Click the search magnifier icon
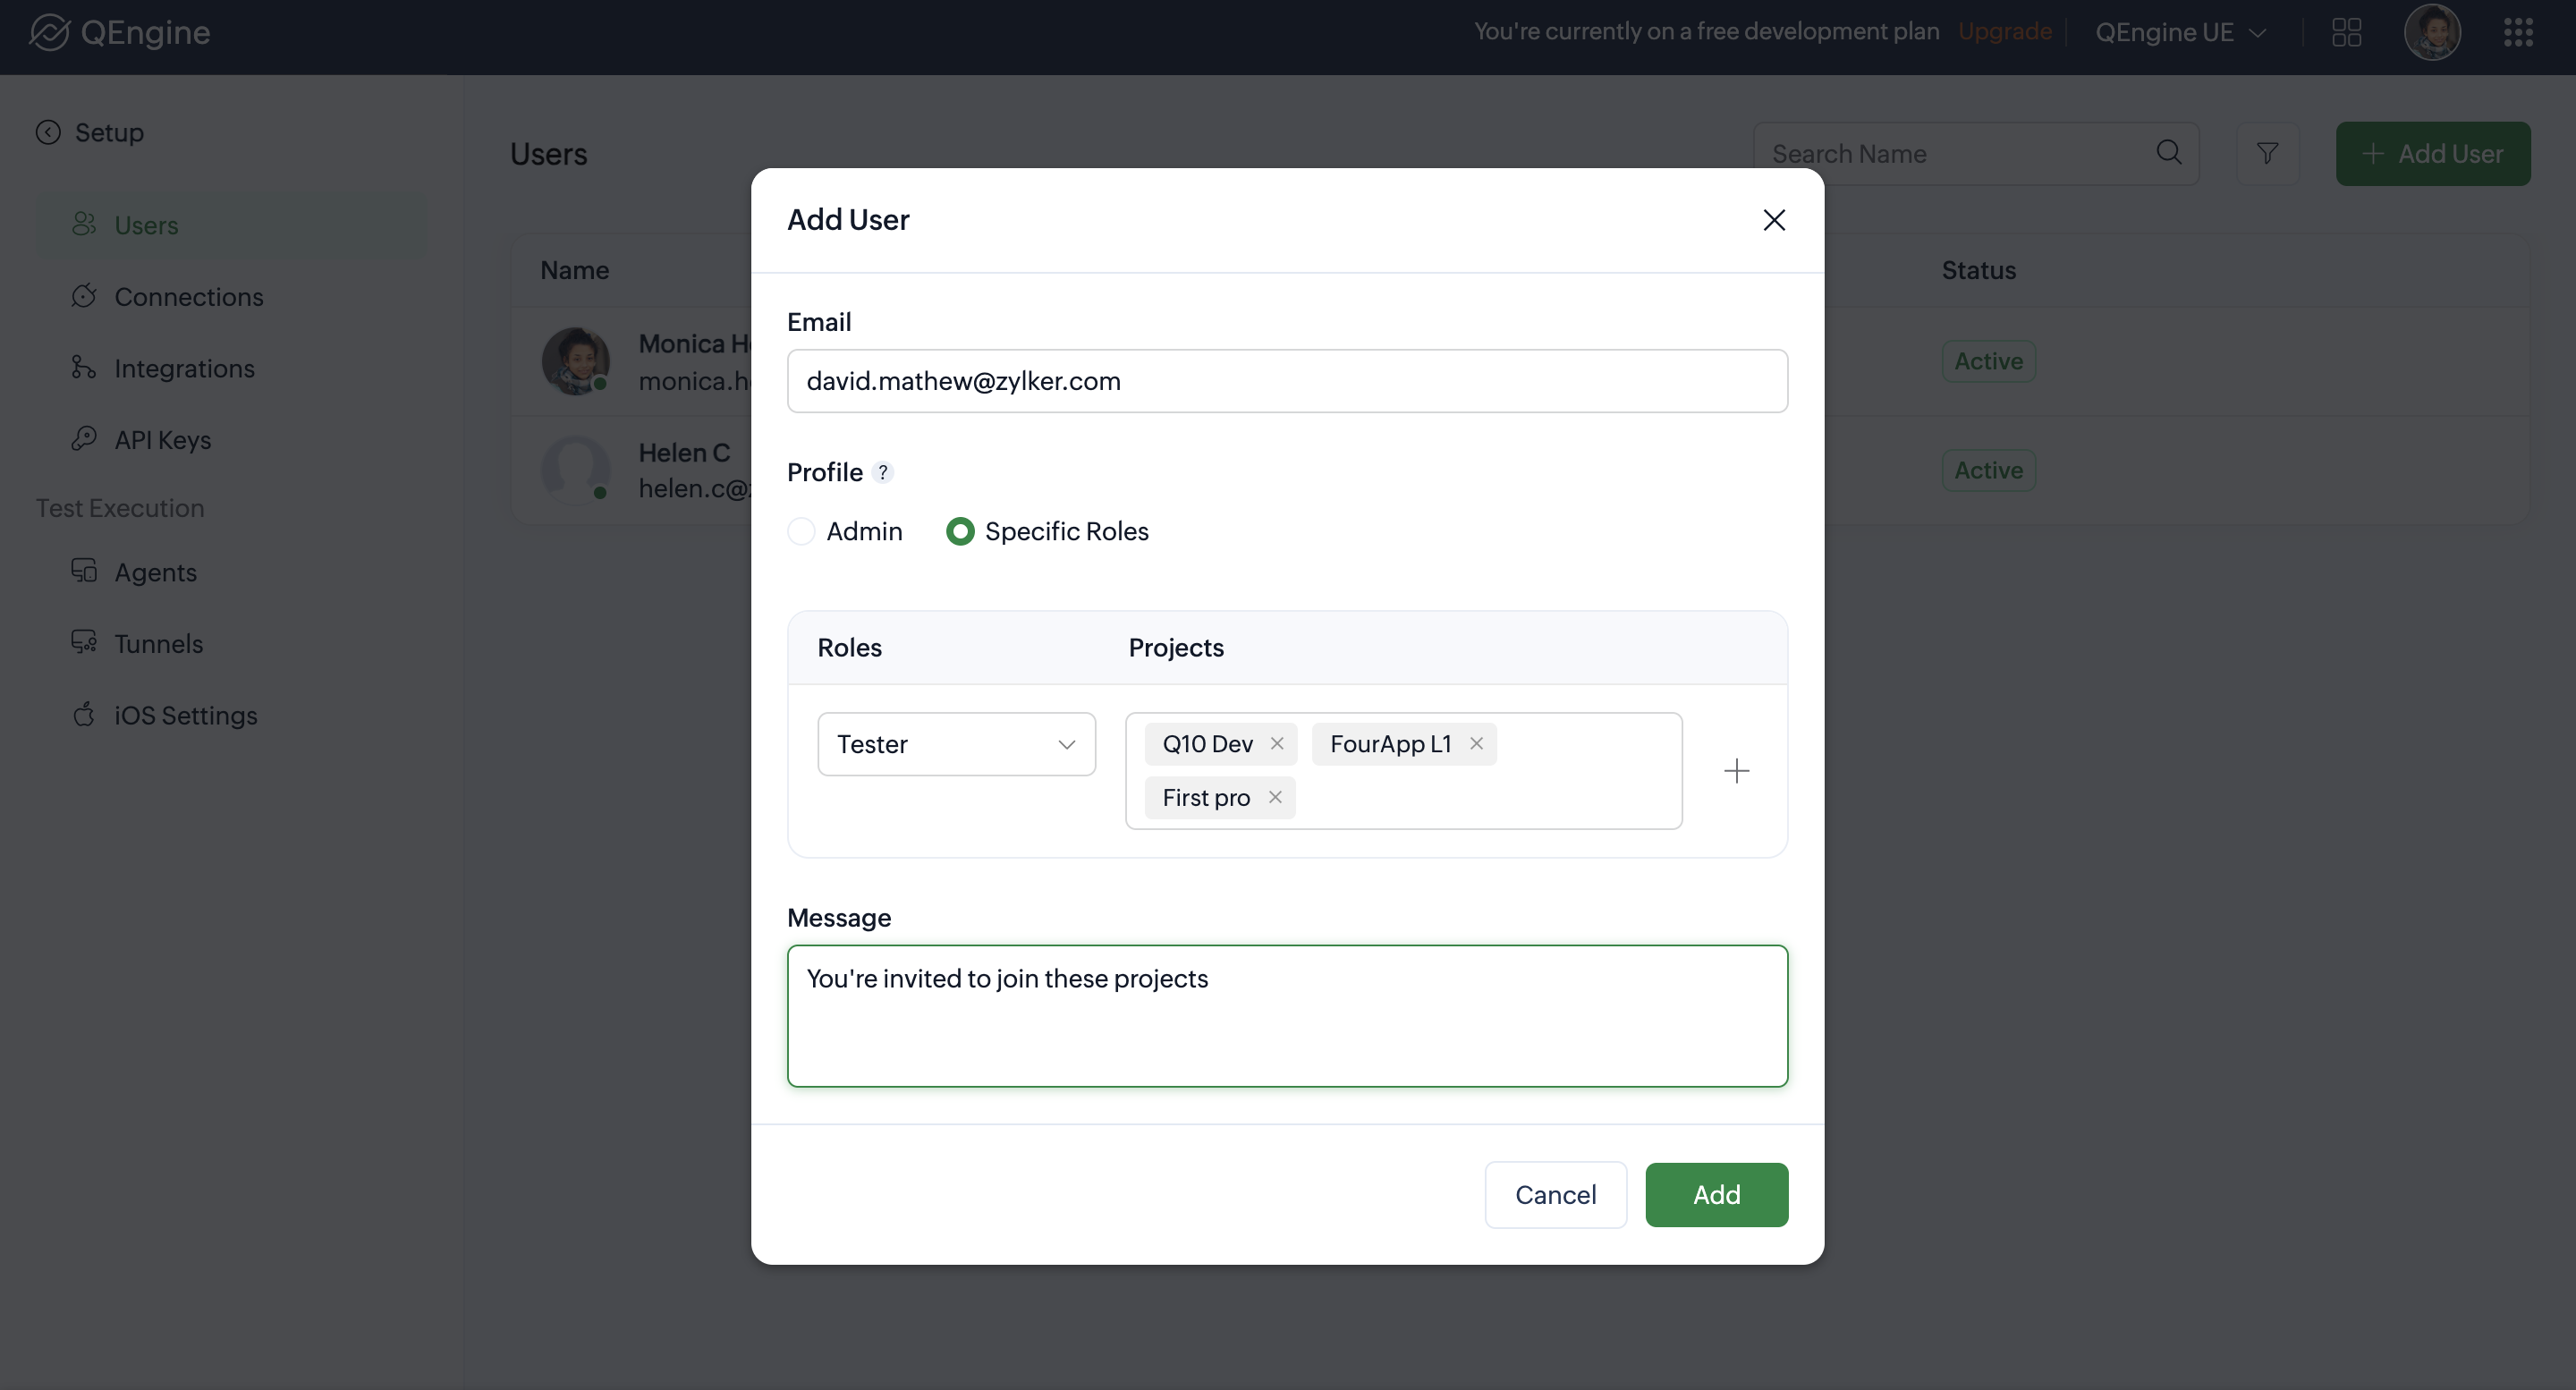 [x=2168, y=152]
